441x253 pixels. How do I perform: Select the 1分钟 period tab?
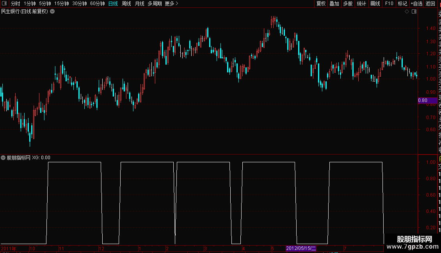click(30, 4)
